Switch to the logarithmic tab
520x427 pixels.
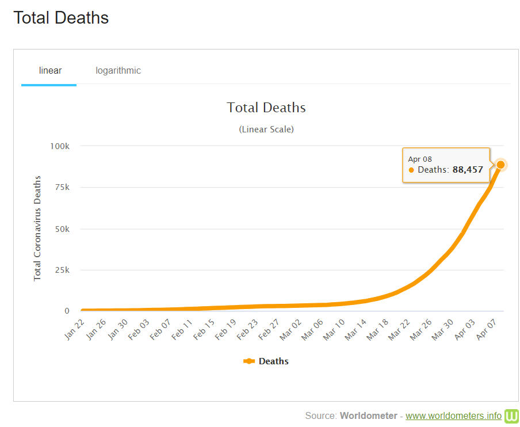118,71
